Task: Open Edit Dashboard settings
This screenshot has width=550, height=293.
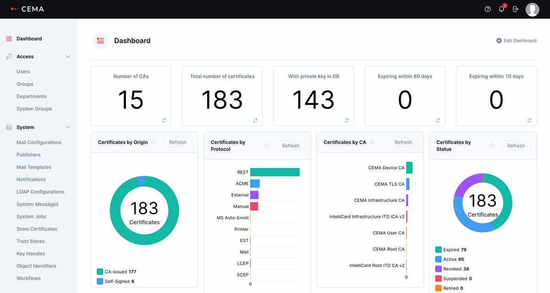Action: [x=516, y=41]
